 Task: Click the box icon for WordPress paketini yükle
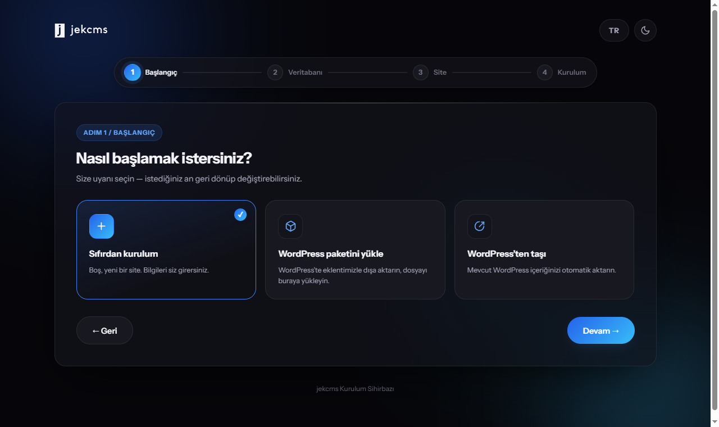pyautogui.click(x=290, y=226)
